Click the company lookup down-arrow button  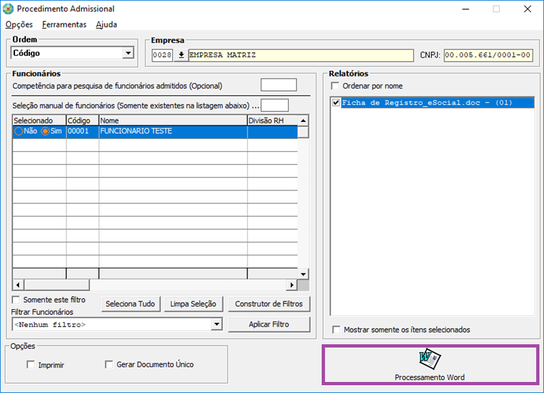[x=181, y=55]
